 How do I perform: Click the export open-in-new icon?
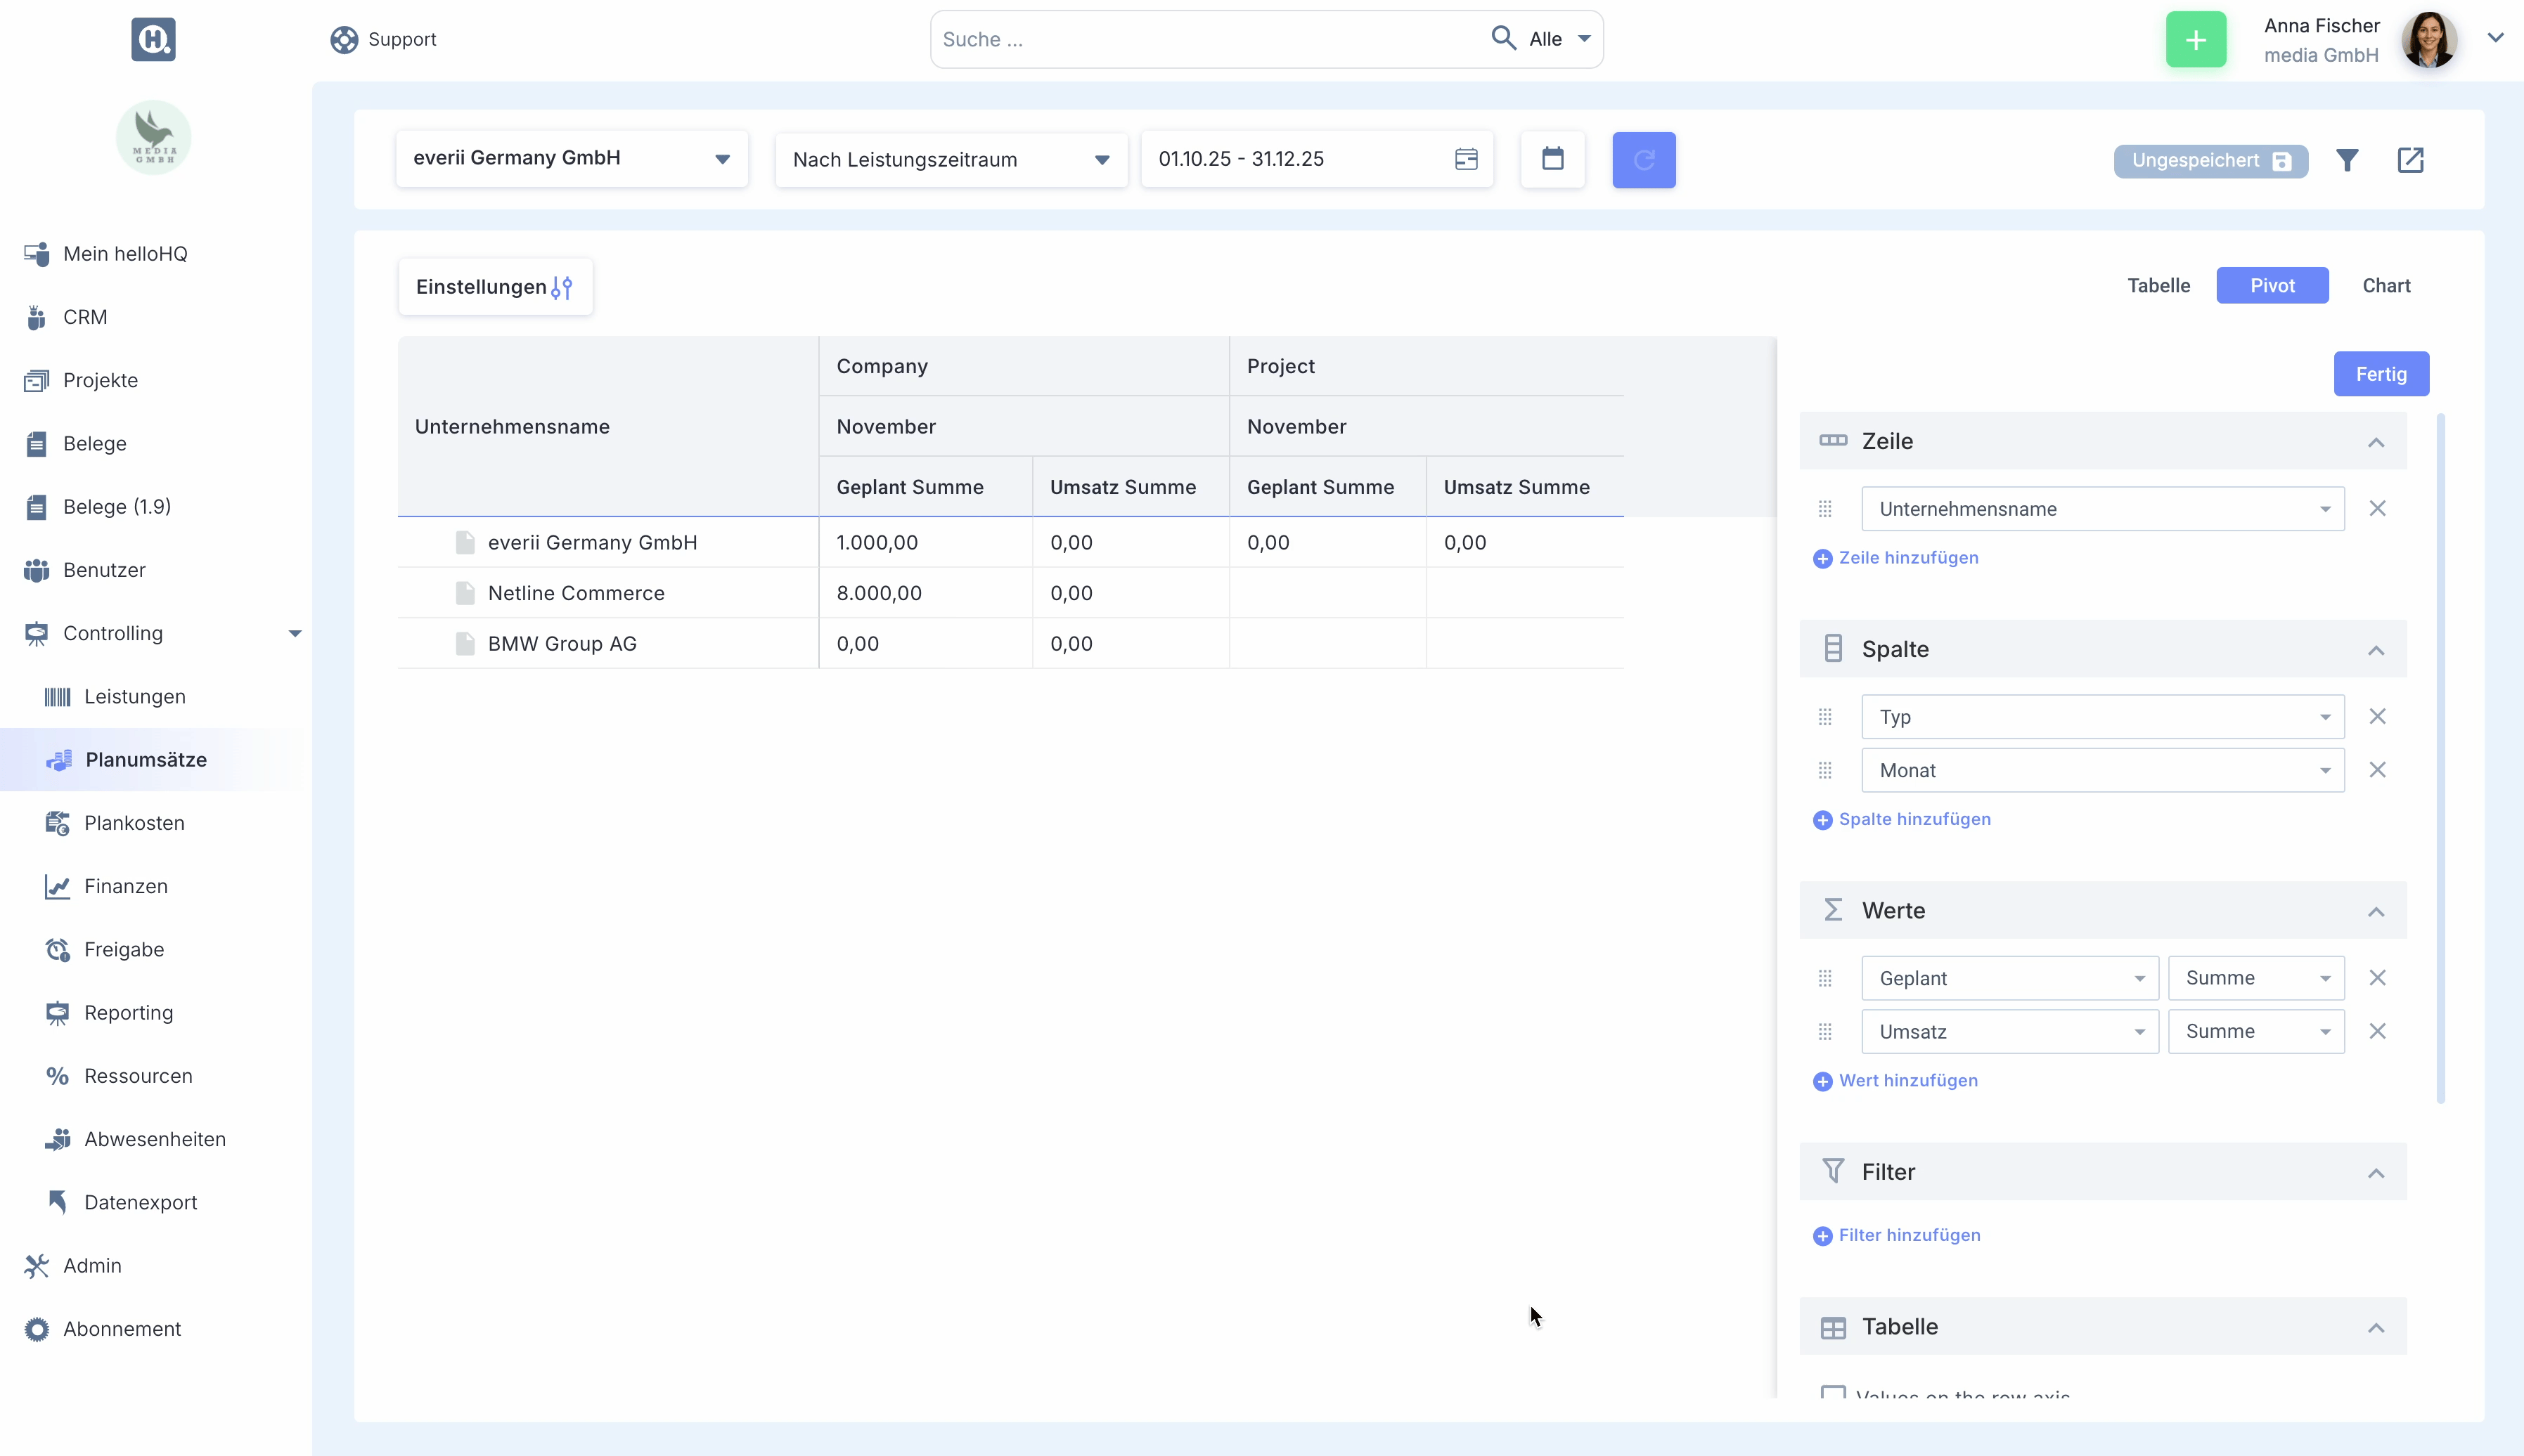pyautogui.click(x=2410, y=160)
